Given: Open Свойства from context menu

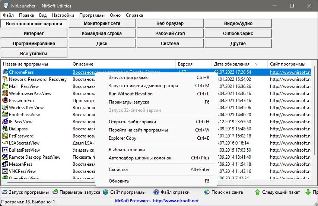Looking at the screenshot, I should click(x=156, y=169).
